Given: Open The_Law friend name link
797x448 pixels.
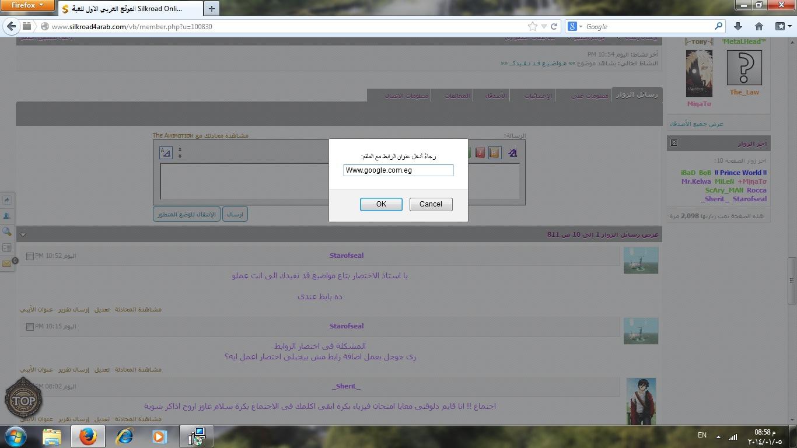Looking at the screenshot, I should point(744,92).
